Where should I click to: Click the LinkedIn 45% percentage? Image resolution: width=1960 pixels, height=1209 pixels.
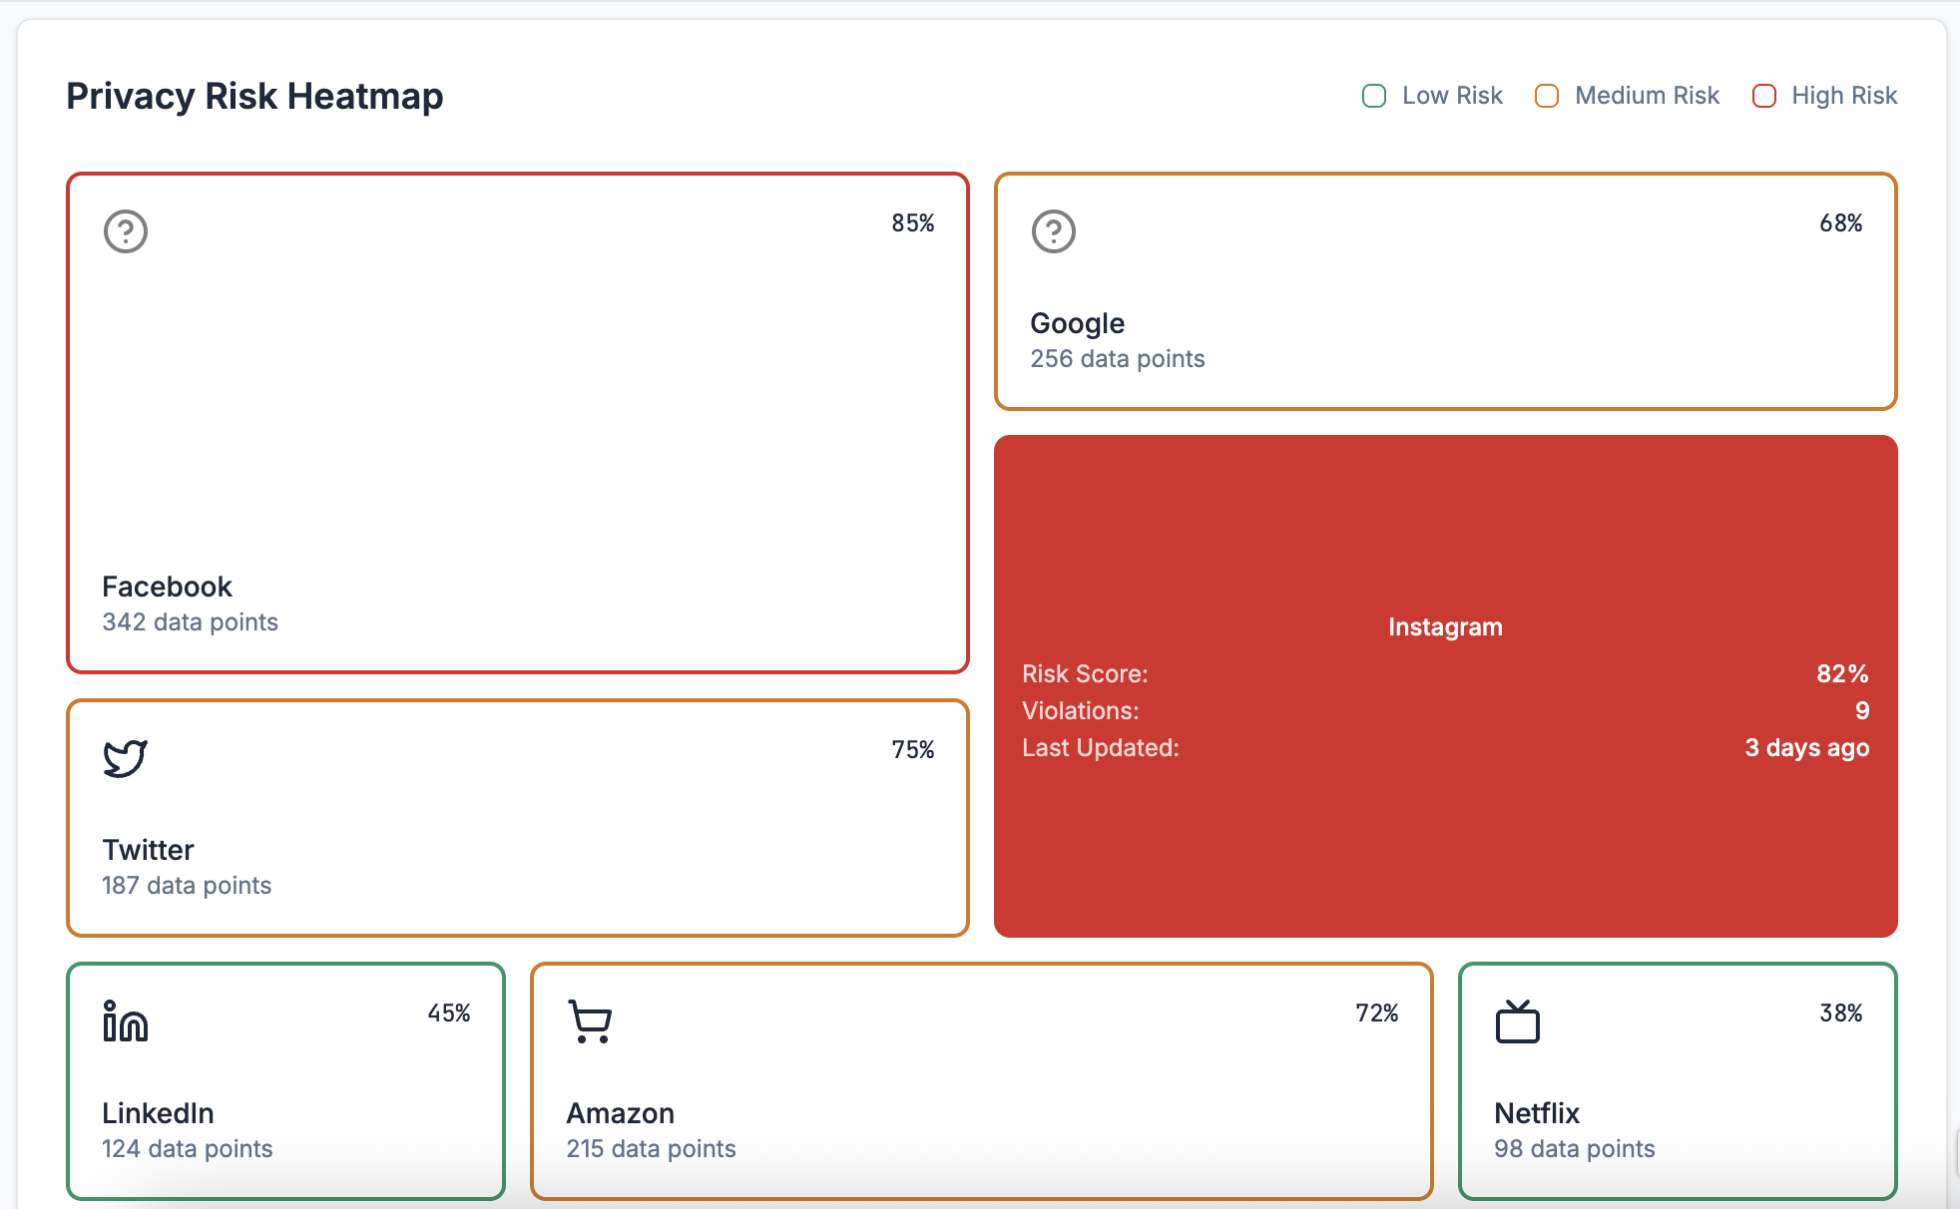click(449, 1013)
